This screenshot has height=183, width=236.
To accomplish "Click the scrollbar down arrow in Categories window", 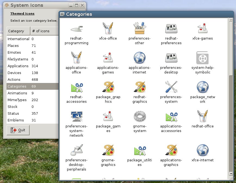I will point(231,174).
